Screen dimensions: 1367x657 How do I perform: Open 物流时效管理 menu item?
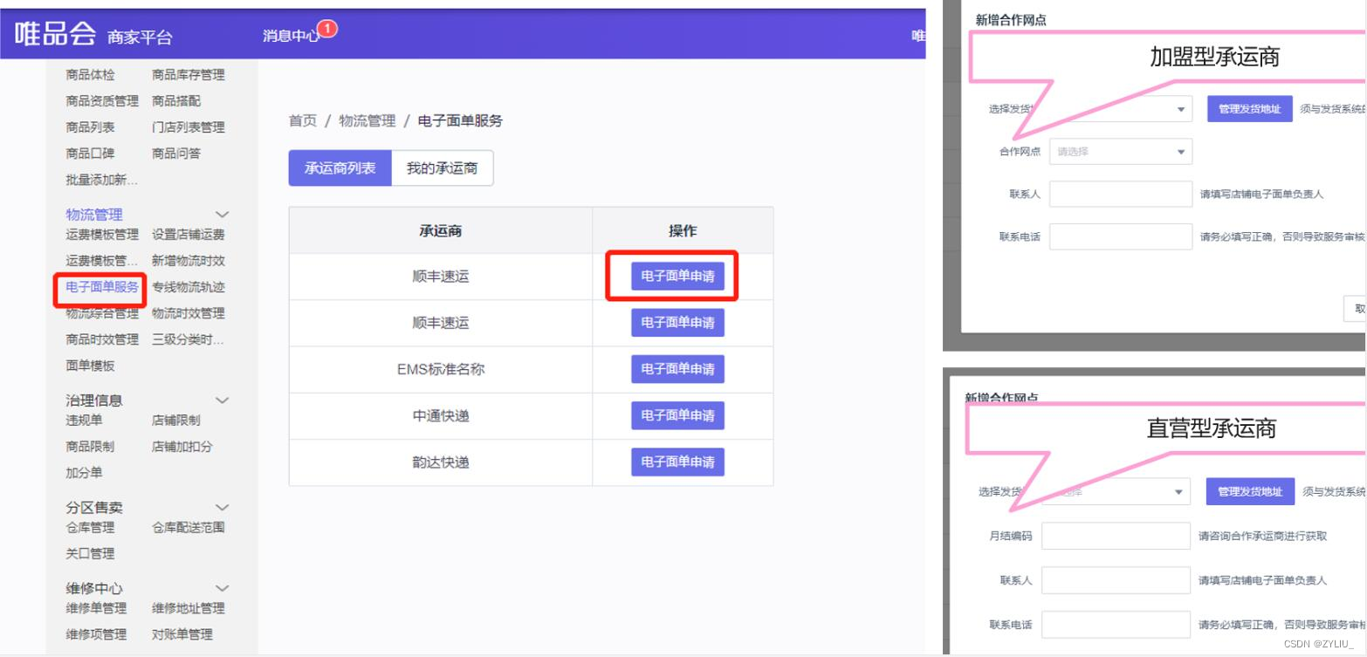coord(189,313)
